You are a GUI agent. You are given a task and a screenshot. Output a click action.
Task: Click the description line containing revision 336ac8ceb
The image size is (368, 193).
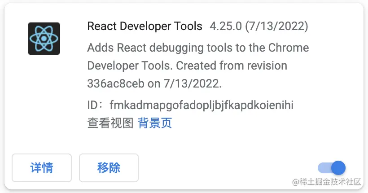(x=154, y=83)
